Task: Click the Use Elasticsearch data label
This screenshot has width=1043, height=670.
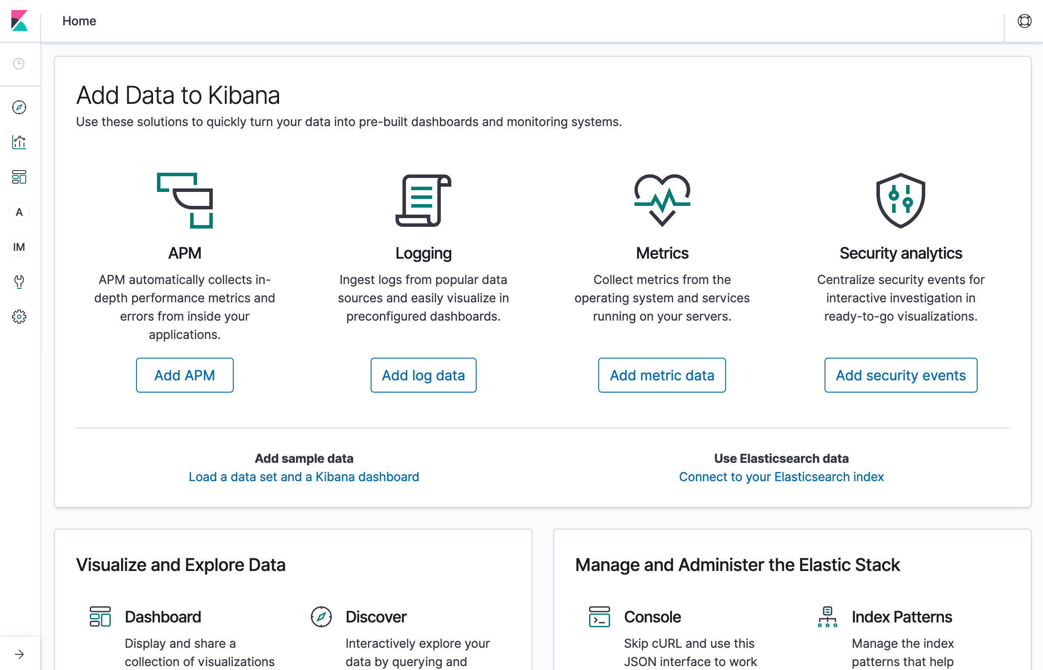Action: coord(781,458)
